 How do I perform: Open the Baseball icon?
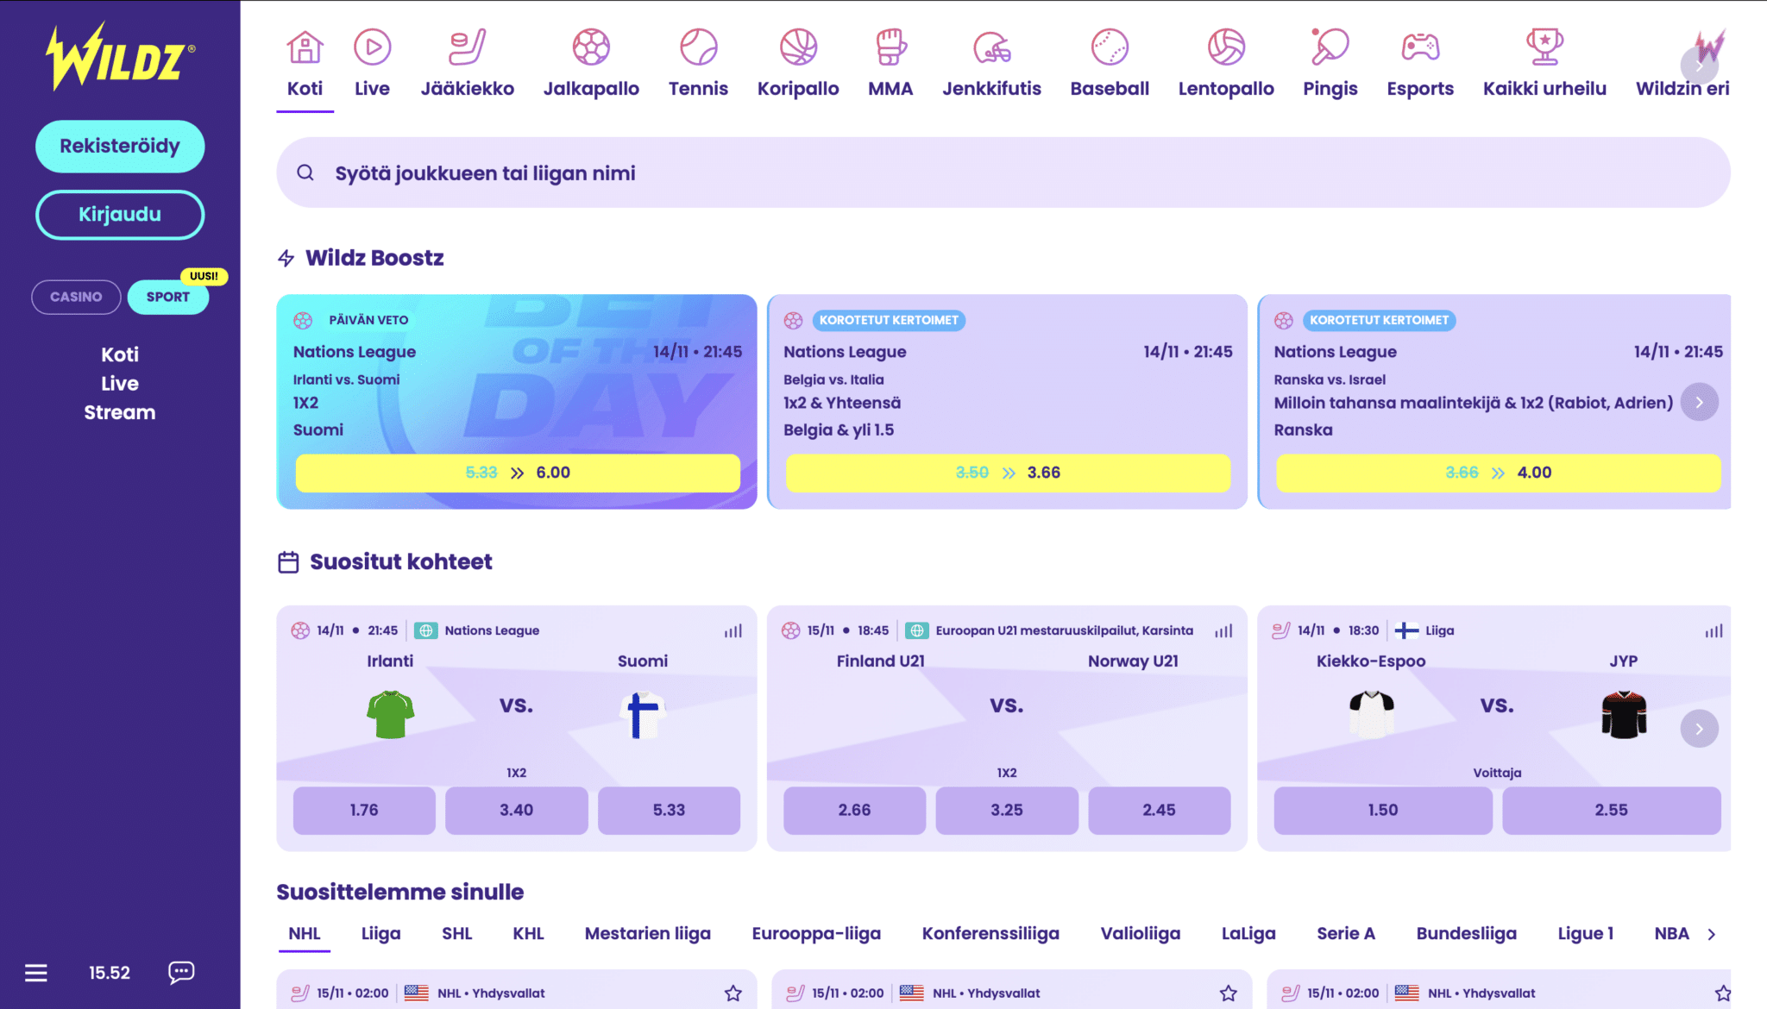1110,47
